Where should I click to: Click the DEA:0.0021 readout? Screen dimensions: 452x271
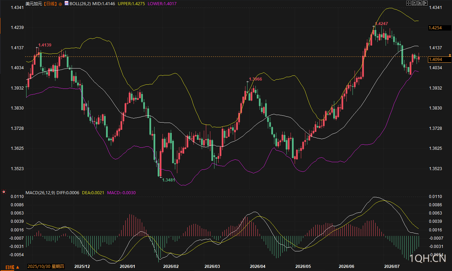tap(93, 192)
